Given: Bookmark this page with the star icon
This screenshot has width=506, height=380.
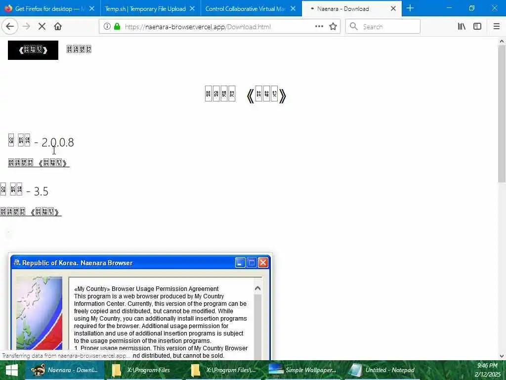Looking at the screenshot, I should coord(333,27).
